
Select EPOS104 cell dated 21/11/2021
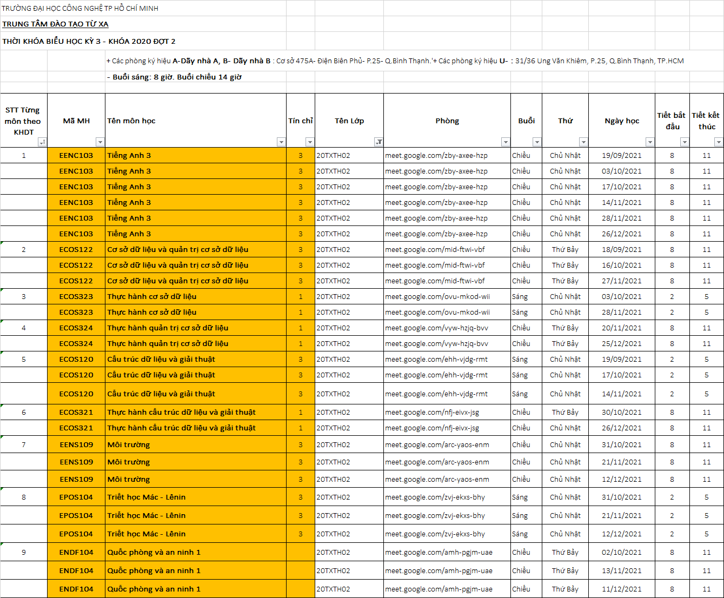pyautogui.click(x=76, y=516)
